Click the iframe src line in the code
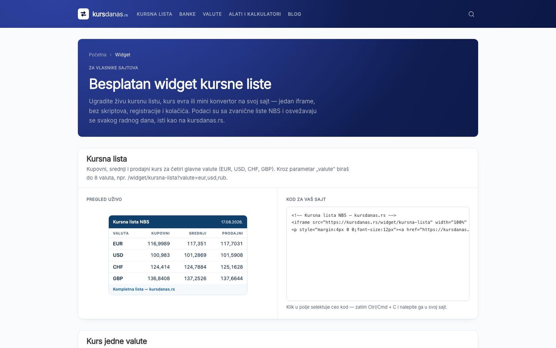 pos(379,222)
